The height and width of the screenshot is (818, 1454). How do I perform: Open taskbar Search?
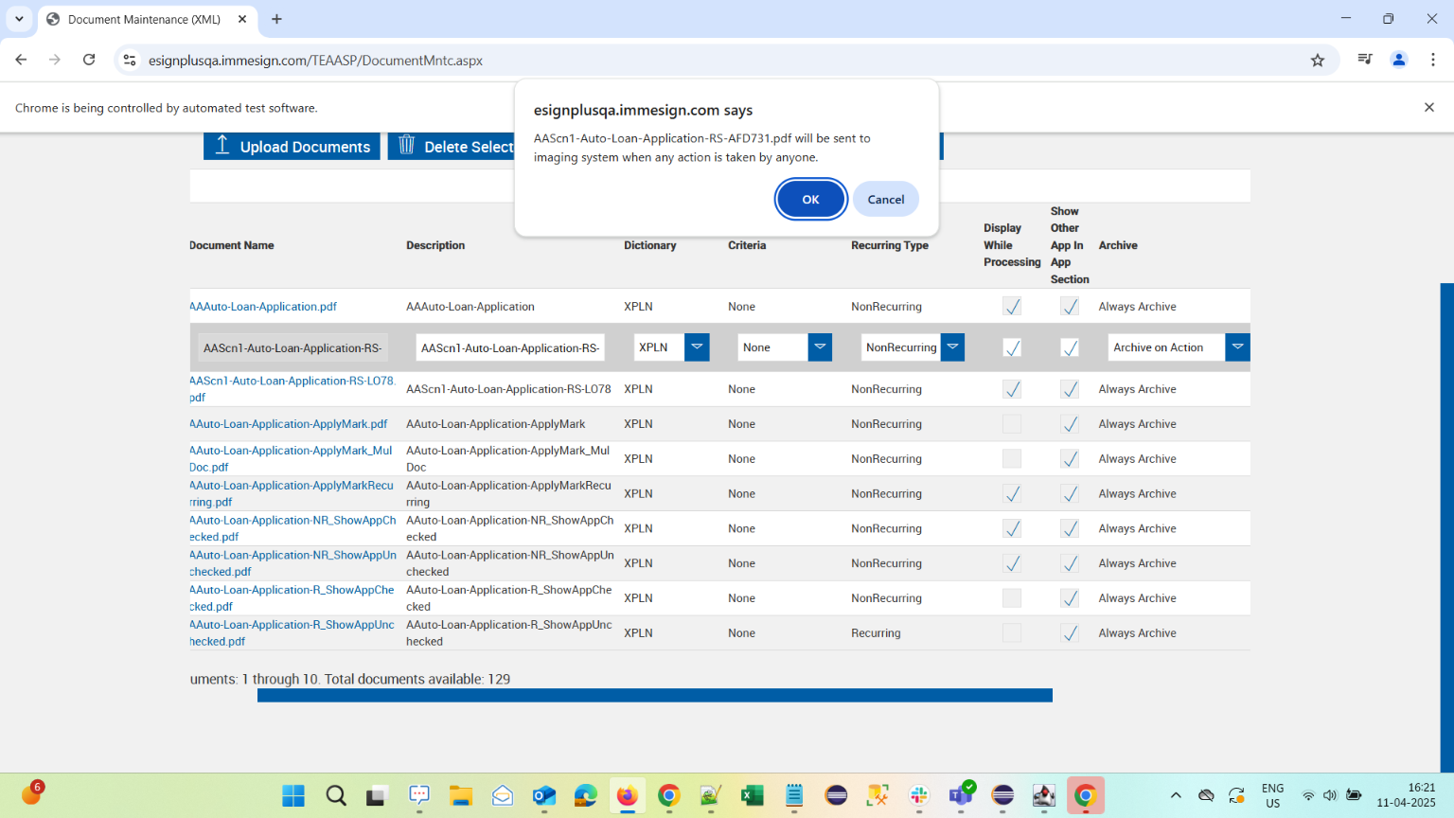point(336,795)
